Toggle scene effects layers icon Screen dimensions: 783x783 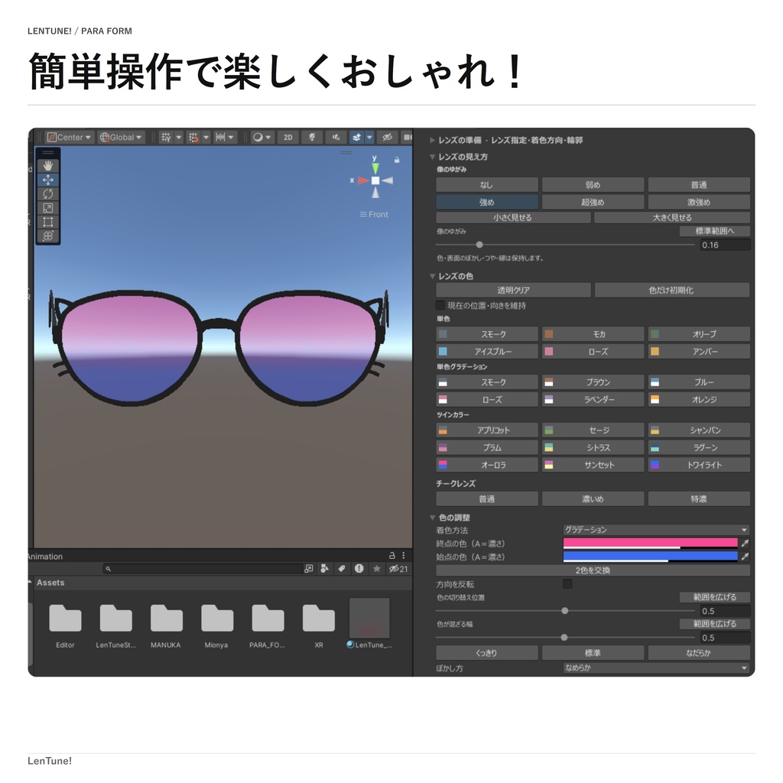click(356, 138)
